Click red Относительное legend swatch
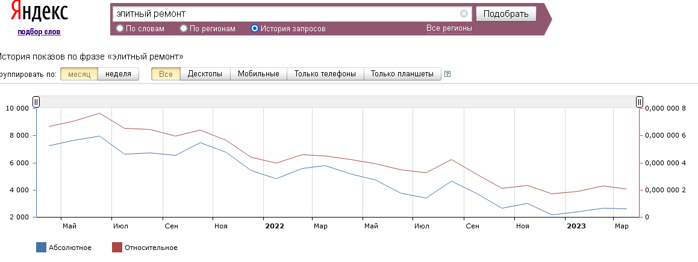 pyautogui.click(x=117, y=247)
